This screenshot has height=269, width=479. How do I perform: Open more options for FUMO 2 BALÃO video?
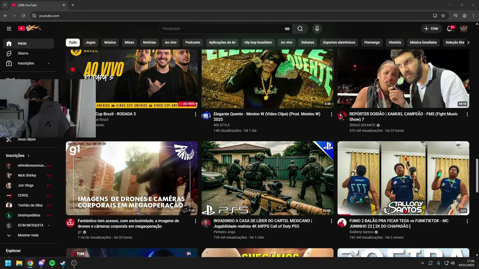pyautogui.click(x=467, y=221)
